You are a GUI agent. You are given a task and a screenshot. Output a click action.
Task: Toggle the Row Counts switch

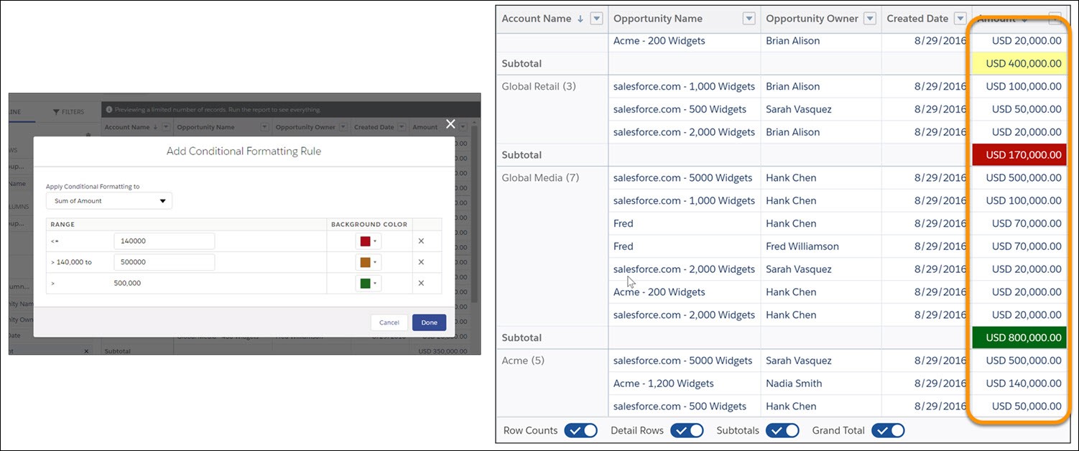(x=580, y=430)
